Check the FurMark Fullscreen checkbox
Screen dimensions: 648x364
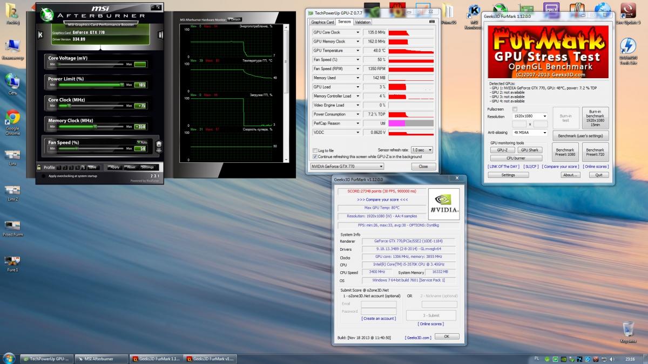(515, 109)
